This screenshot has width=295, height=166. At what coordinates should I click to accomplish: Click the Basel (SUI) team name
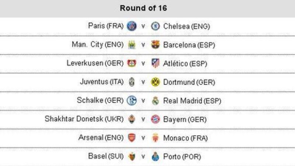pos(104,156)
